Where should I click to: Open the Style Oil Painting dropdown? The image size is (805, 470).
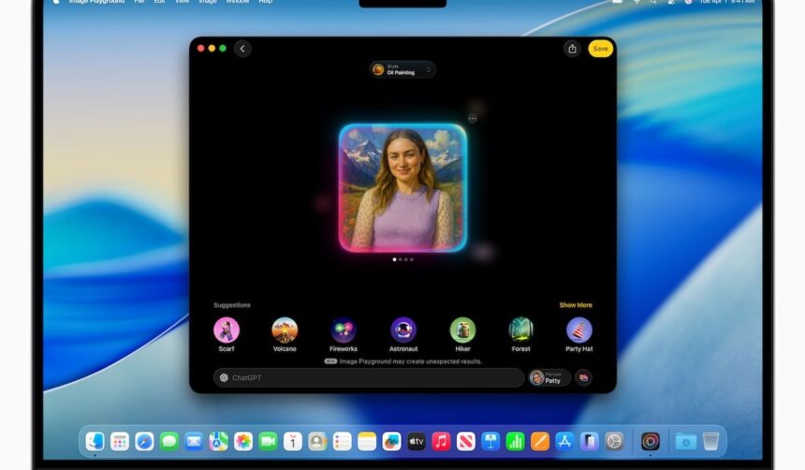pyautogui.click(x=402, y=69)
